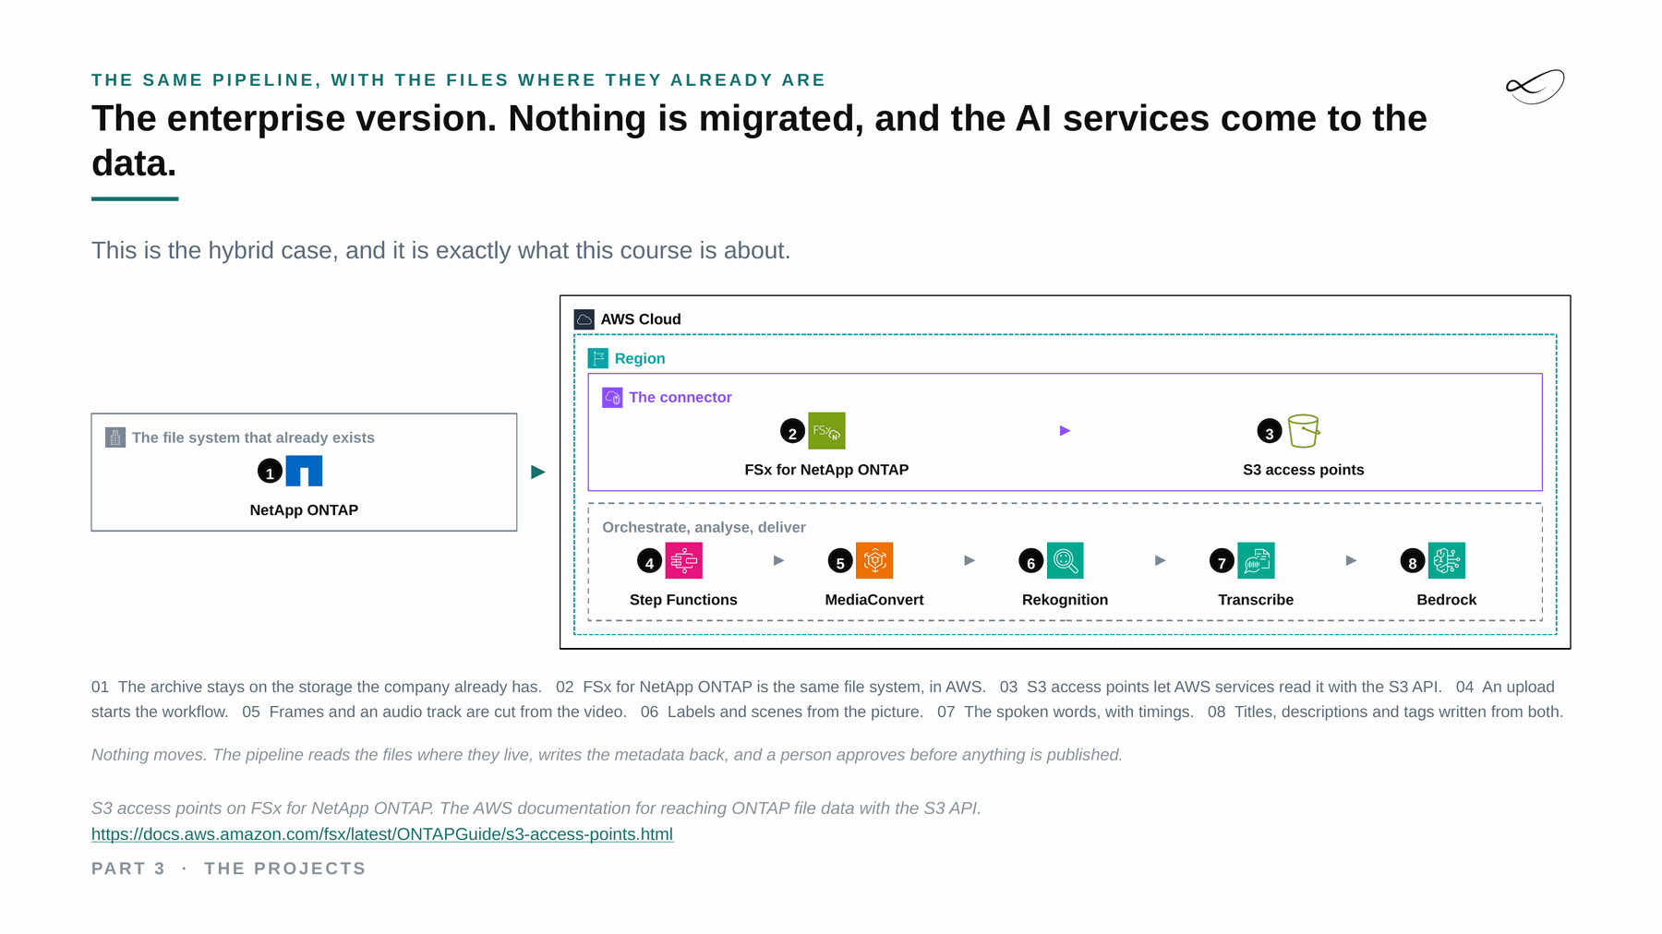The width and height of the screenshot is (1662, 934).
Task: Click the 'S3 access points' label
Action: [1304, 470]
